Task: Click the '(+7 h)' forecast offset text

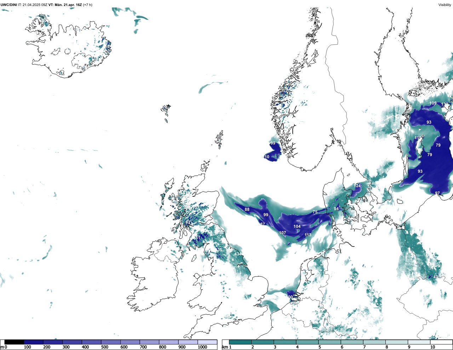Action: 87,5
